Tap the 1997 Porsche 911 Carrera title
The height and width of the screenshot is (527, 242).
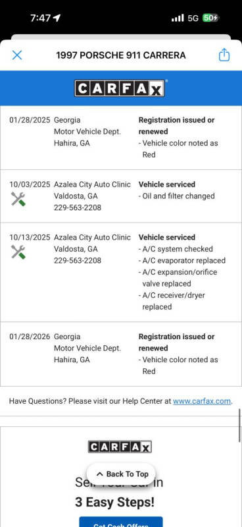tap(121, 55)
